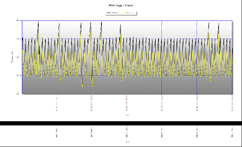Click the 30 value on y-axis
Image resolution: width=242 pixels, height=147 pixels.
tap(18, 76)
